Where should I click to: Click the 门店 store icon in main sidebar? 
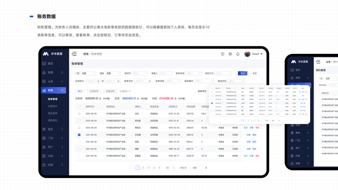pyautogui.click(x=44, y=138)
